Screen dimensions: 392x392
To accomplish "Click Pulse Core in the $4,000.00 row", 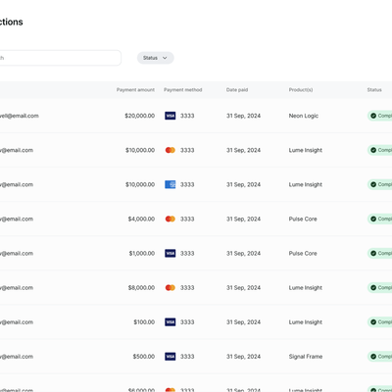I will tap(303, 219).
